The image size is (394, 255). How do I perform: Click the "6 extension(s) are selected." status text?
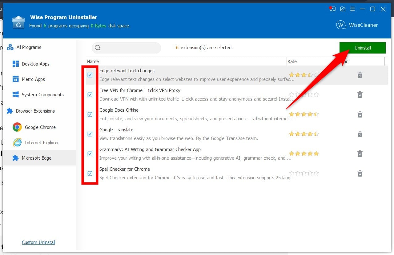(204, 48)
